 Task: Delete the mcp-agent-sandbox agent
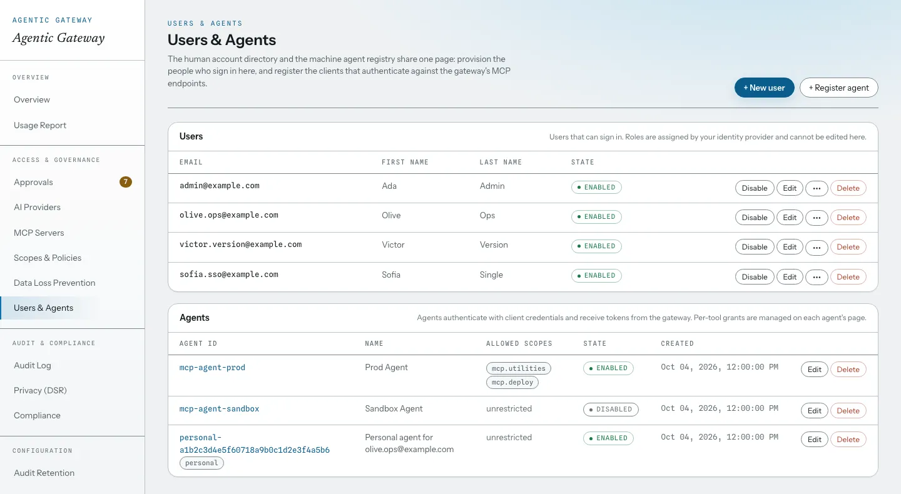point(848,411)
